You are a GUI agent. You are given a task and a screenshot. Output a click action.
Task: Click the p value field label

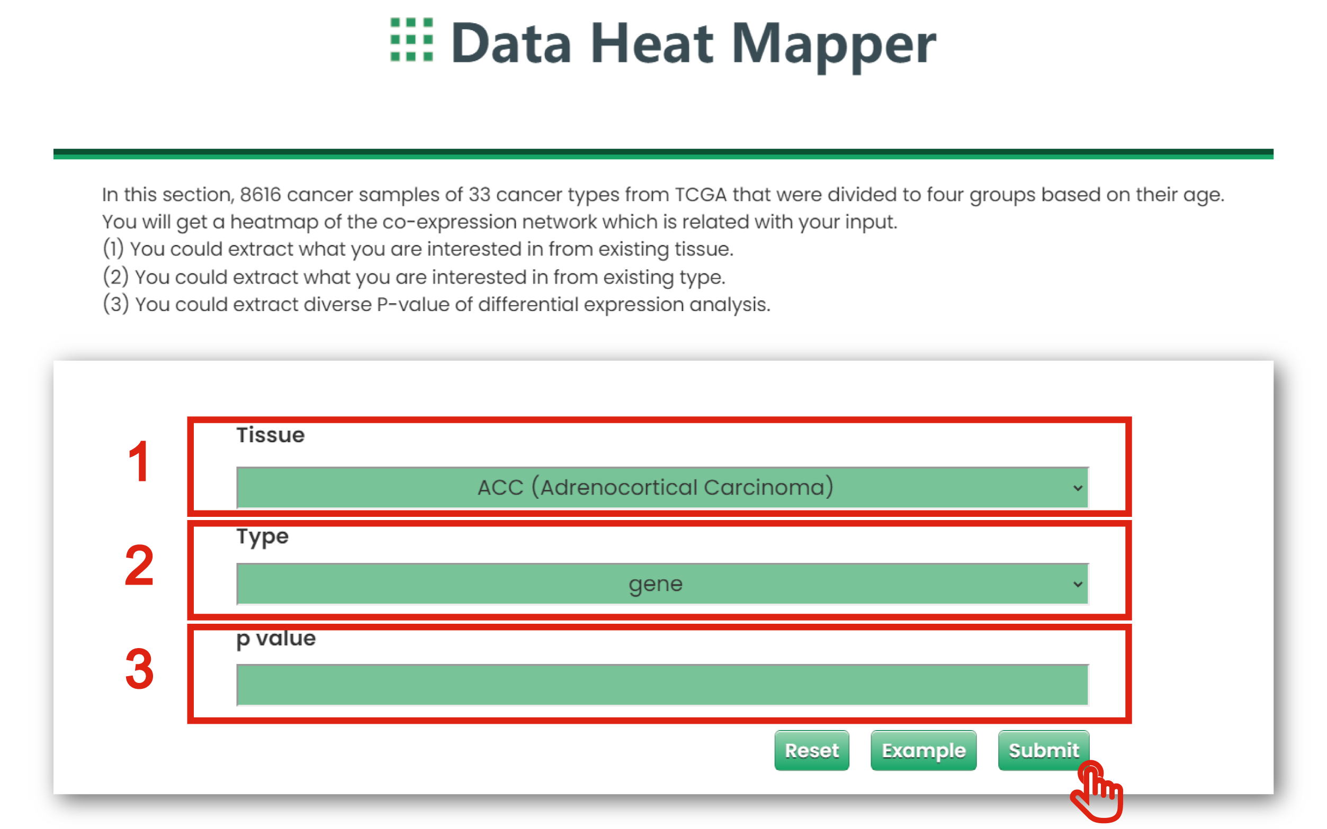click(x=275, y=638)
